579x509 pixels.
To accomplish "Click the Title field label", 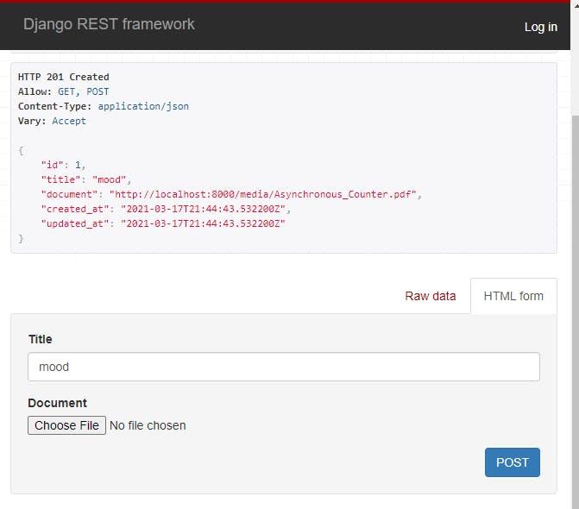I will pyautogui.click(x=40, y=339).
